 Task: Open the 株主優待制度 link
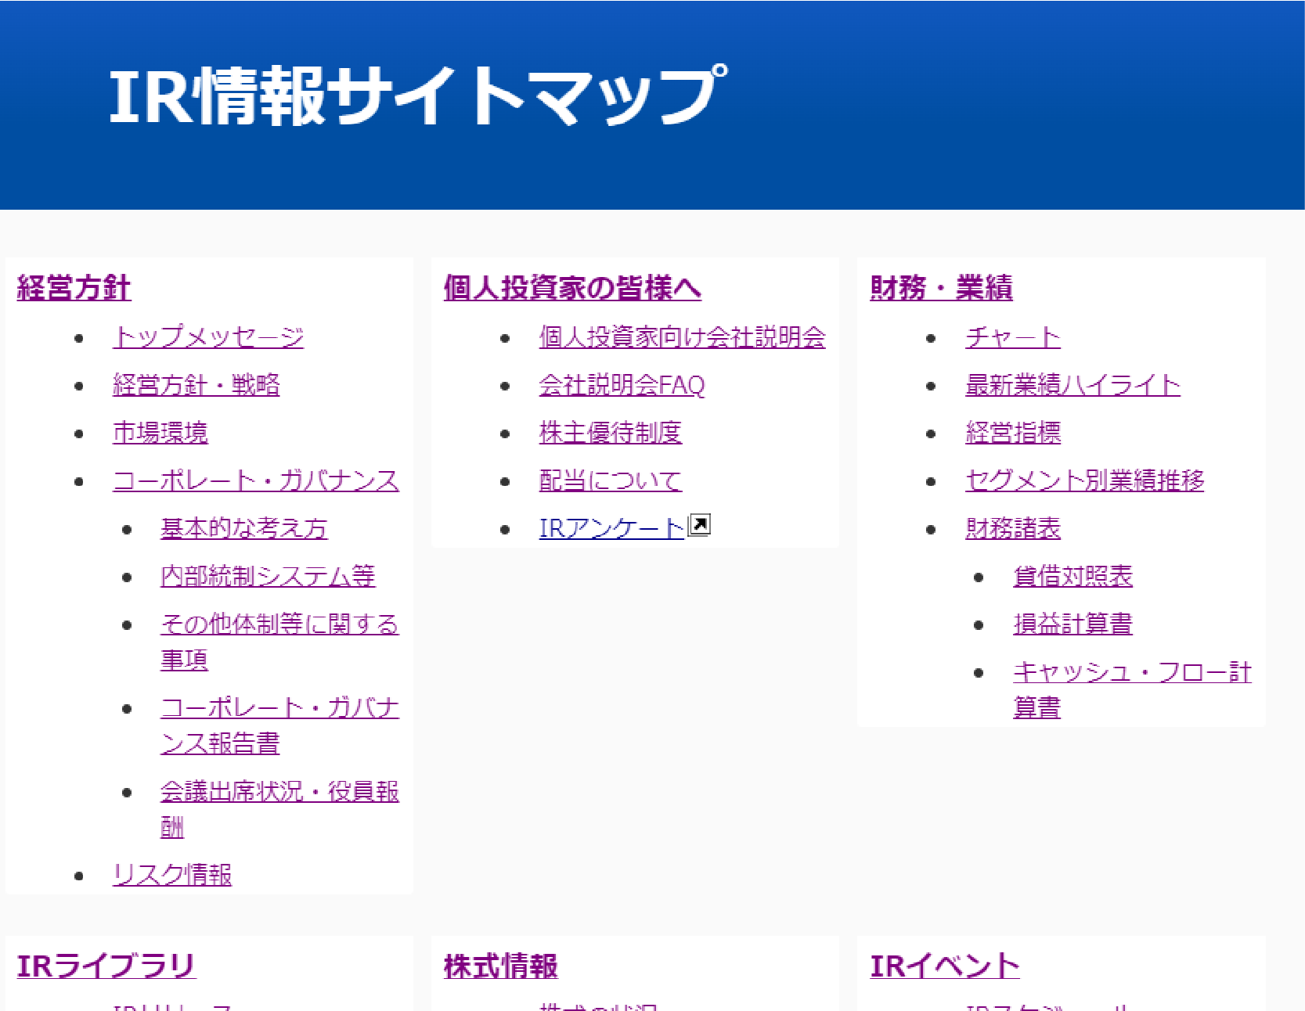tap(610, 433)
